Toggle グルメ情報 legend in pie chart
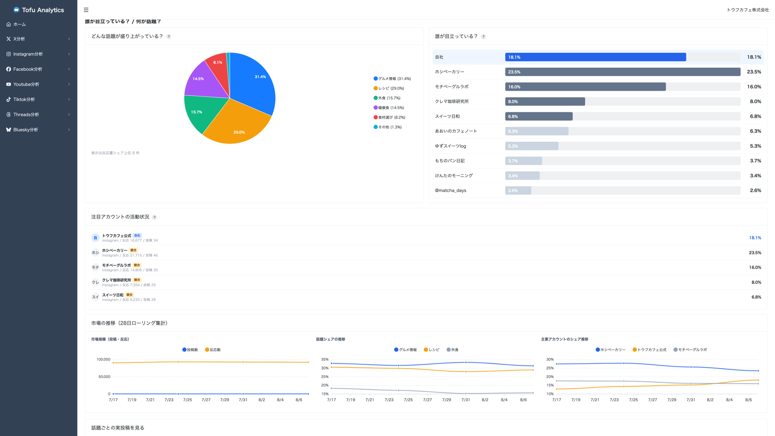 (392, 78)
